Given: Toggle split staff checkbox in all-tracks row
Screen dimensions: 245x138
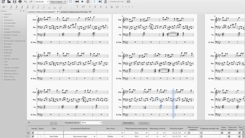Looking at the screenshot, I should (x=201, y=133).
